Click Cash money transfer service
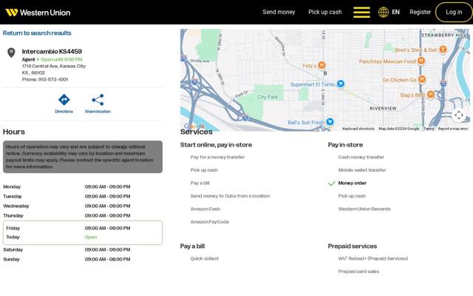The image size is (473, 296). tap(361, 157)
